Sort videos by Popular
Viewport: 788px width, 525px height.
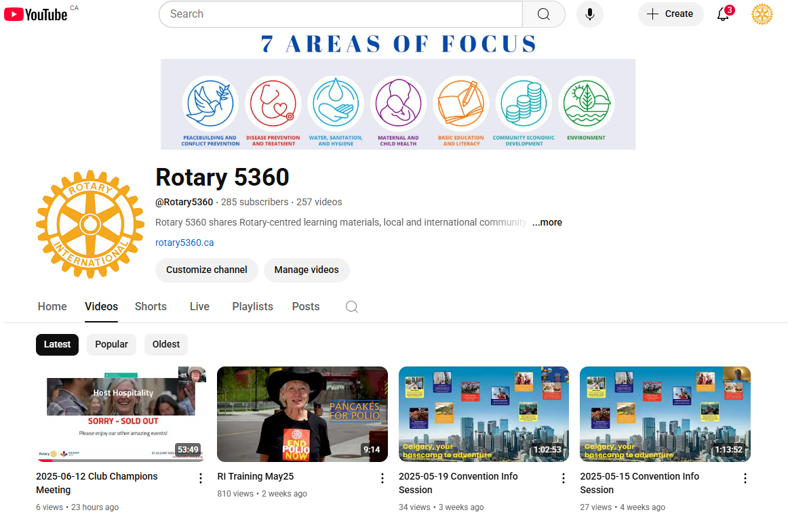112,344
